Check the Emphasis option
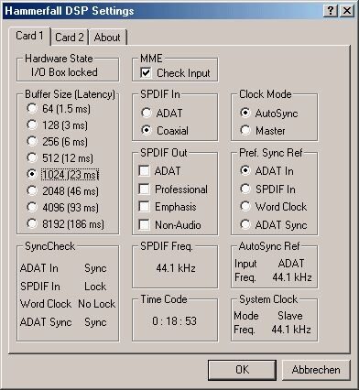359x390 pixels. pyautogui.click(x=168, y=207)
